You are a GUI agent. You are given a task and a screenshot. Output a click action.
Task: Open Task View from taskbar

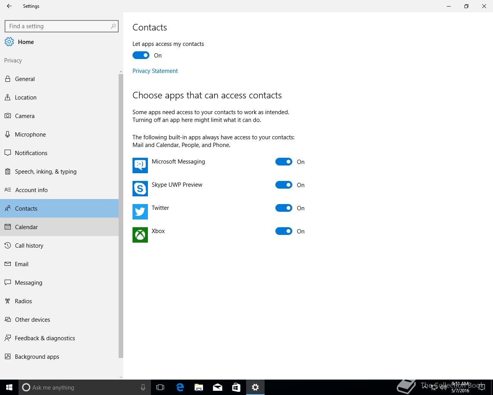point(160,387)
